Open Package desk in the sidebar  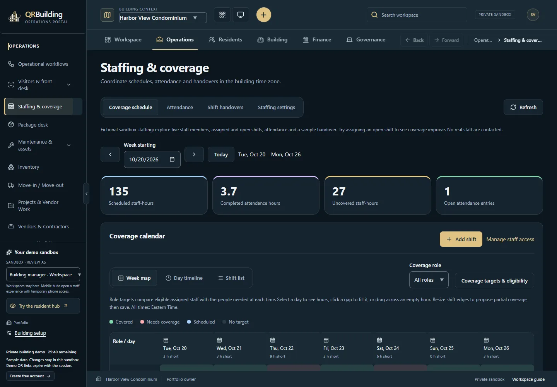pos(43,125)
